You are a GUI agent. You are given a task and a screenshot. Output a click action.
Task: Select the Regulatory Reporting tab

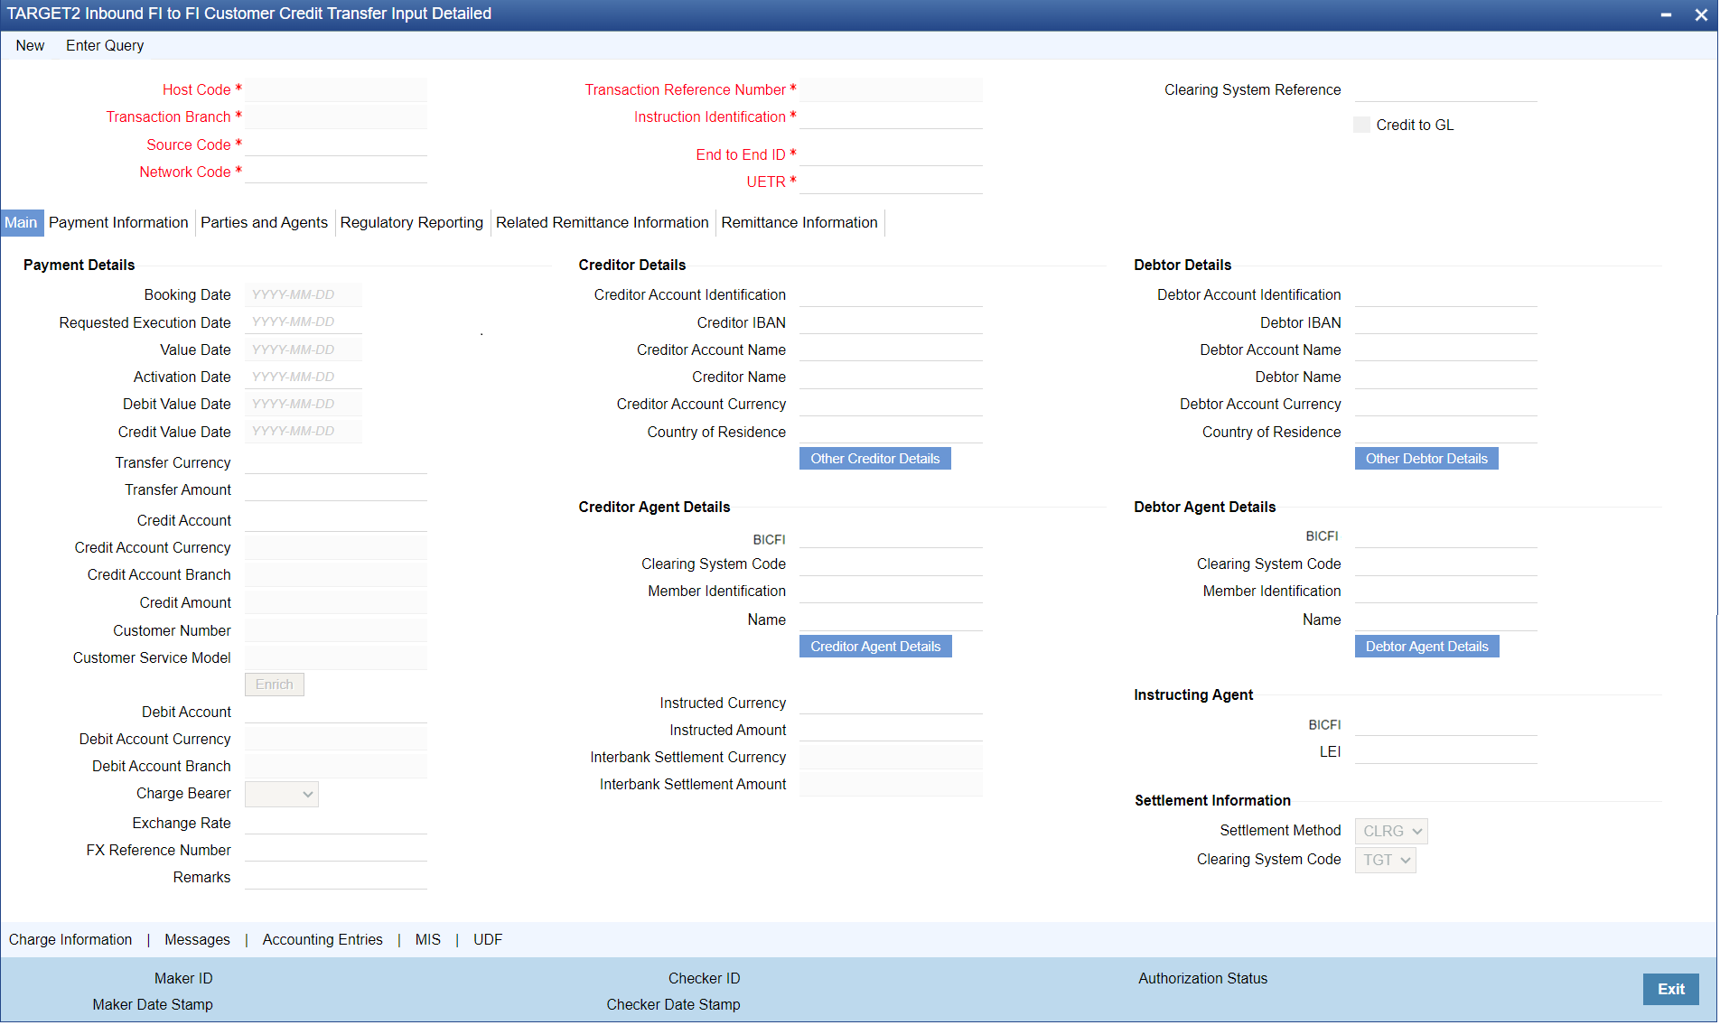click(412, 223)
